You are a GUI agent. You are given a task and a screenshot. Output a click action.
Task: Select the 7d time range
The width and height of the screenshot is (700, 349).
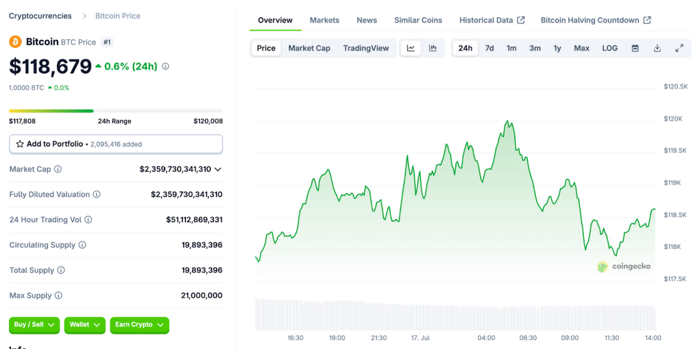coord(489,48)
